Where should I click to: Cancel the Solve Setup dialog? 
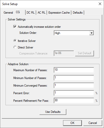pyautogui.click(x=93, y=123)
